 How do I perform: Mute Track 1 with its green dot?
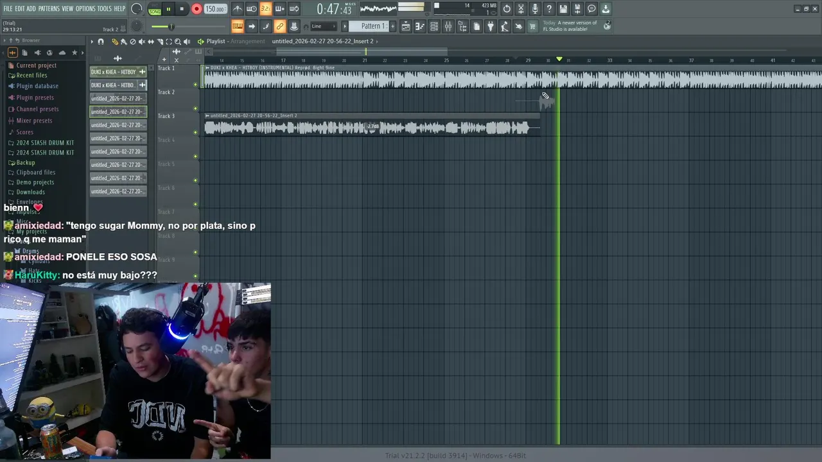click(x=195, y=84)
